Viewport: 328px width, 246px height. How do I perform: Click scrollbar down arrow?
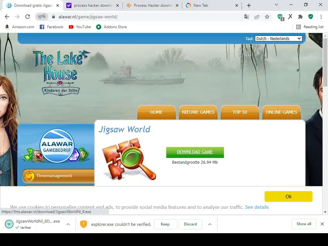point(325,212)
